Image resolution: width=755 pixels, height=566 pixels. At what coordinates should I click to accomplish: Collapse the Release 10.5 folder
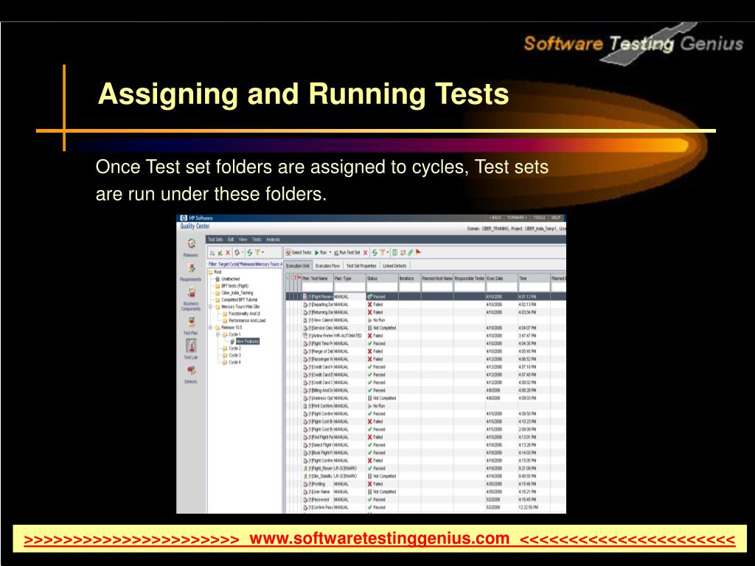coord(211,327)
